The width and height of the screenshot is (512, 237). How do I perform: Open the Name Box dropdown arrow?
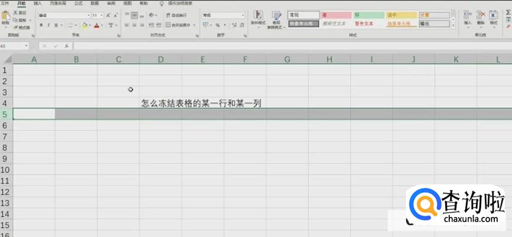[x=26, y=46]
